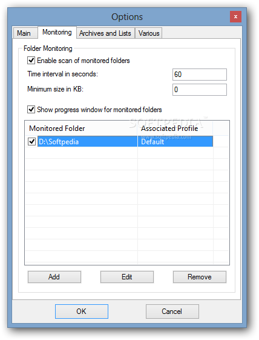Select the Monitoring tab
This screenshot has height=340, width=259.
(57, 33)
